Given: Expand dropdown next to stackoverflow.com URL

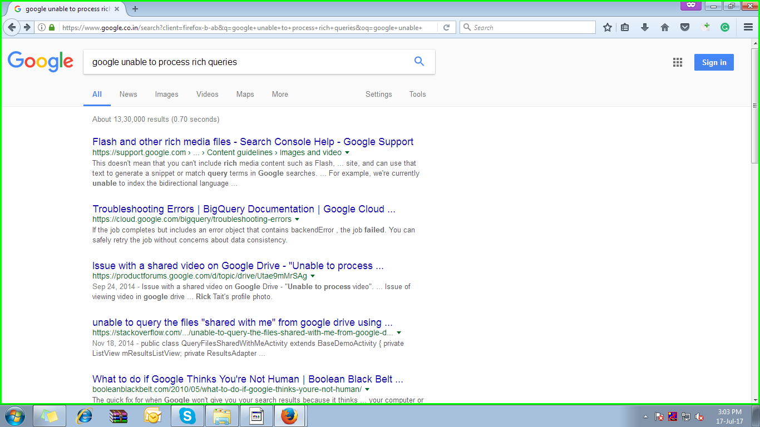Looking at the screenshot, I should [399, 333].
